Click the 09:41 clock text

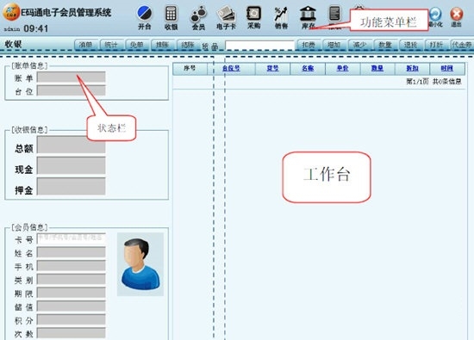(x=36, y=28)
